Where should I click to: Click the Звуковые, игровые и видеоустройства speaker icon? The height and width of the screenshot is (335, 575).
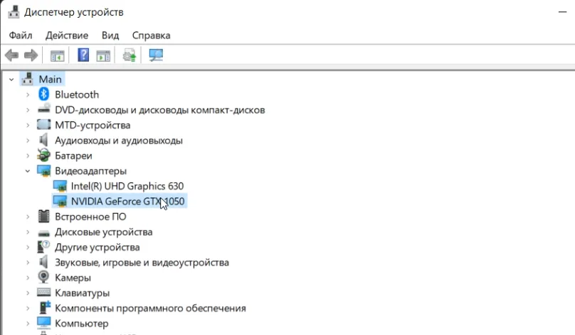point(43,262)
